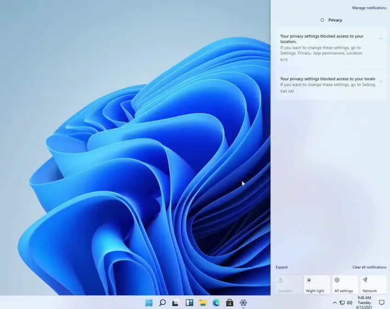390x309 pixels.
Task: Launch File Explorer from the taskbar
Action: click(x=202, y=303)
